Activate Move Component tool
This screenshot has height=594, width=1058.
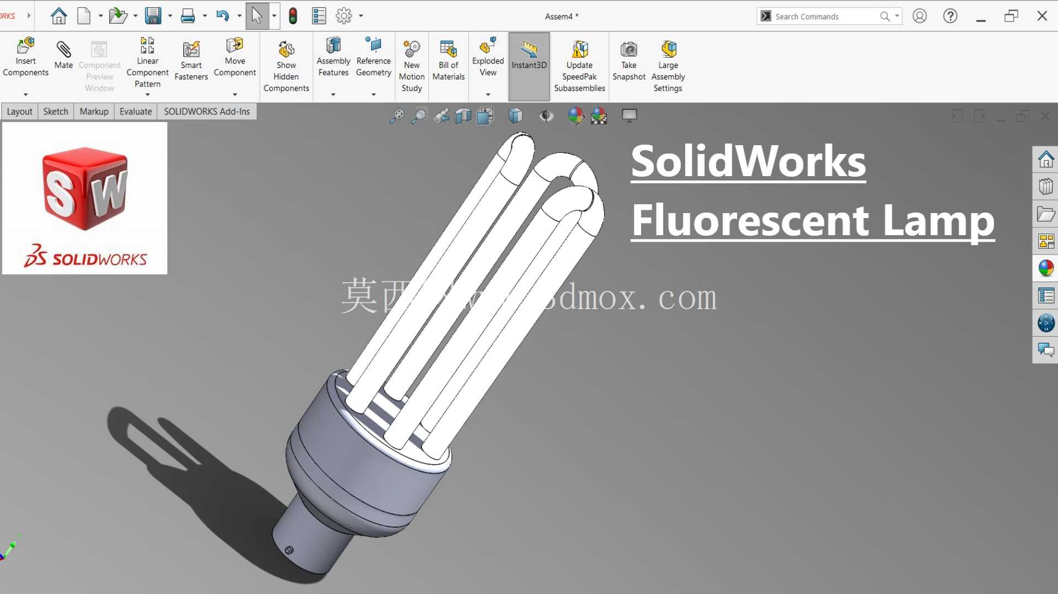point(235,57)
